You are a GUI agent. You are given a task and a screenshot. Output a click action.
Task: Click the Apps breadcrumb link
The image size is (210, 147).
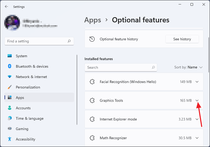tap(93, 20)
